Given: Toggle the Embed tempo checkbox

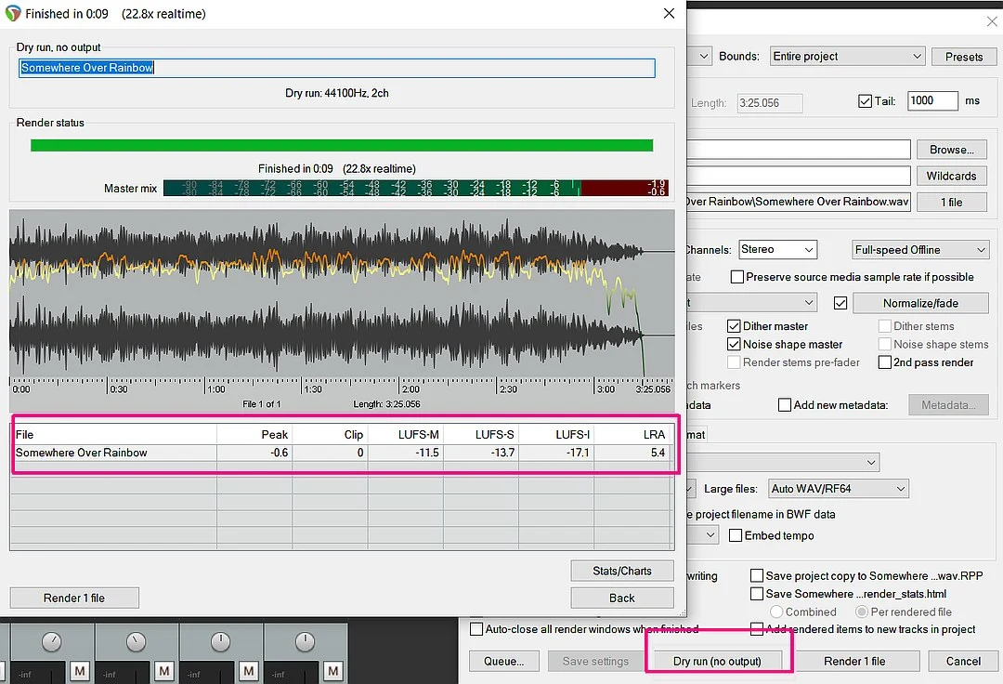Looking at the screenshot, I should [736, 535].
